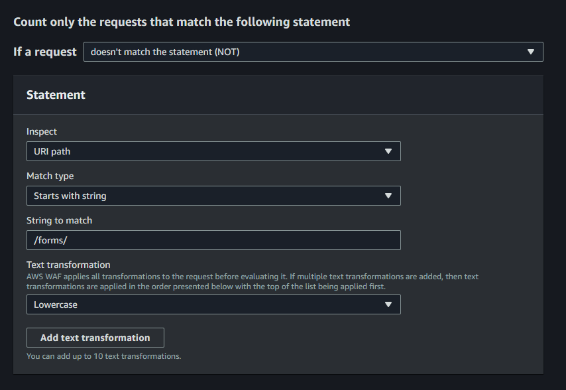
Task: Click the Statement panel heading
Action: pyautogui.click(x=56, y=95)
